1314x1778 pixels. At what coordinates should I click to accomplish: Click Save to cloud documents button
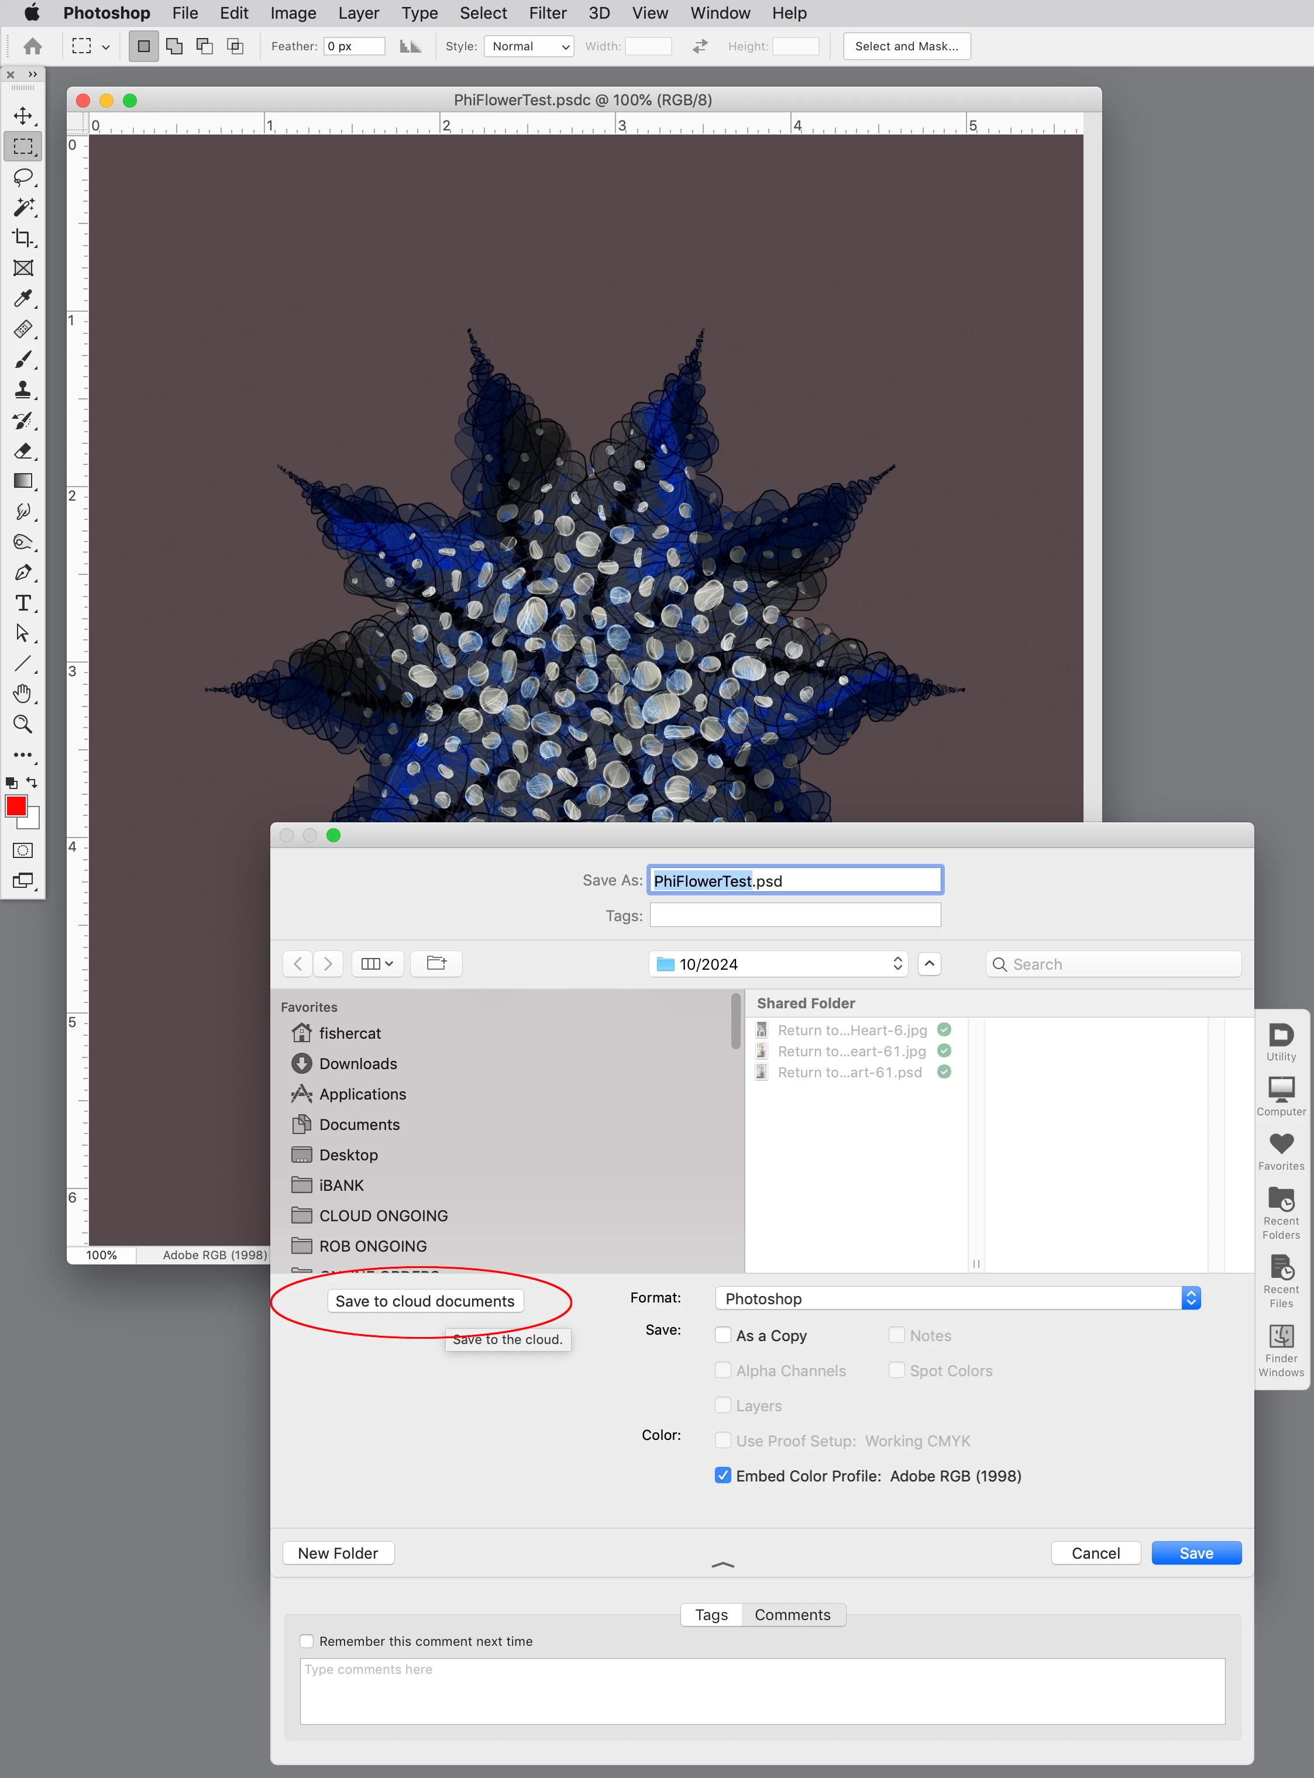pyautogui.click(x=425, y=1301)
